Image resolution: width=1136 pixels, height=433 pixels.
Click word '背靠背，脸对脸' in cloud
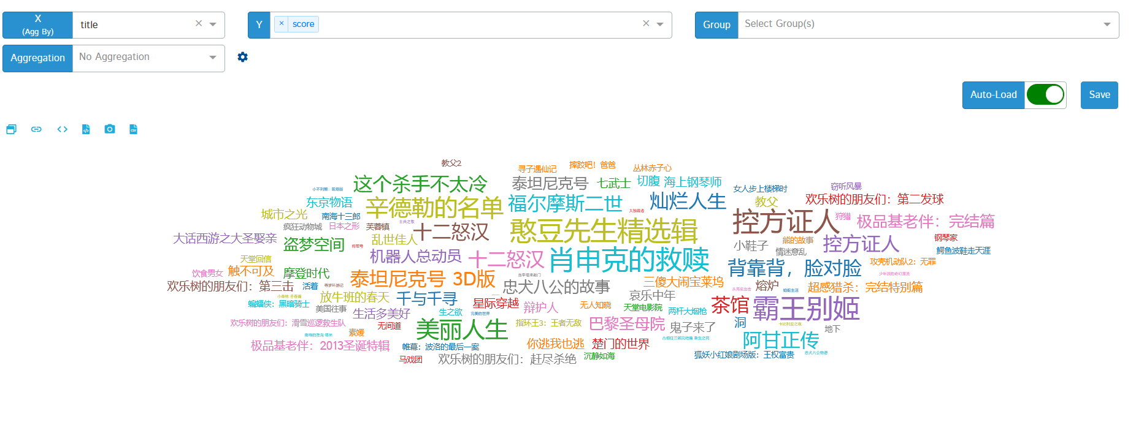795,268
